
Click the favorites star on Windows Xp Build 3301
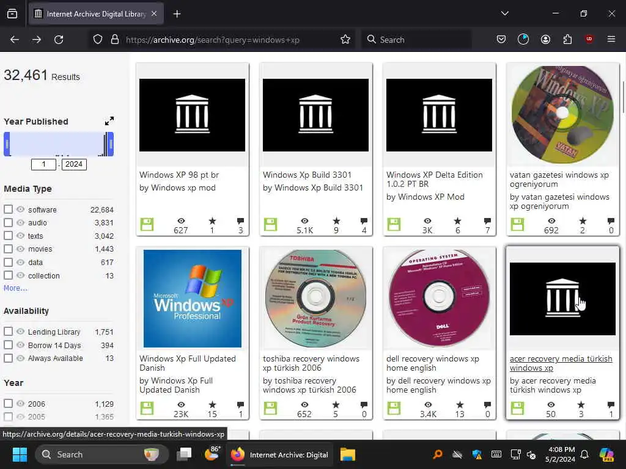337,220
